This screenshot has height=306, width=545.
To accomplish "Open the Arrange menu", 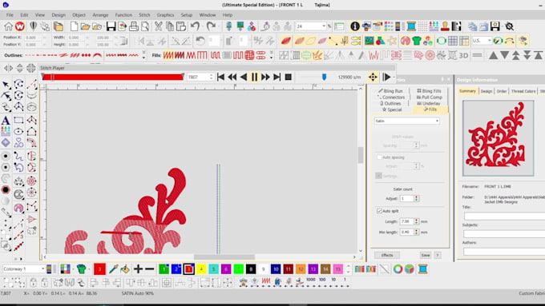I will (100, 15).
